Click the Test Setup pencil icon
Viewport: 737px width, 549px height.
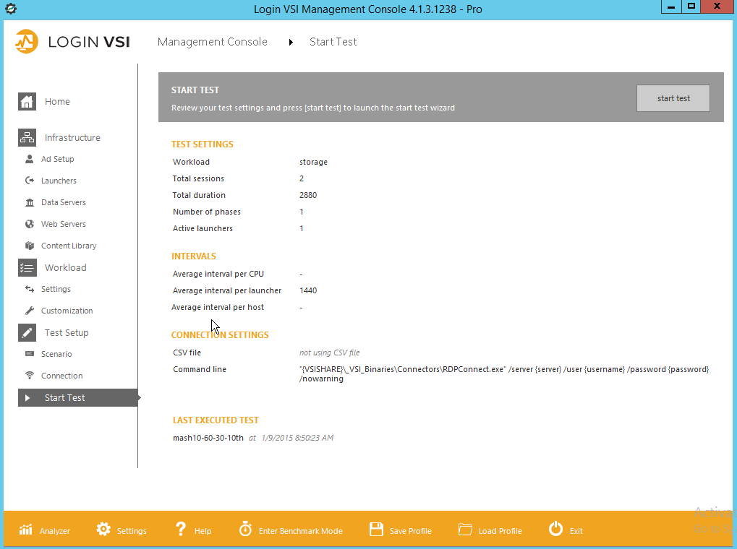click(27, 332)
